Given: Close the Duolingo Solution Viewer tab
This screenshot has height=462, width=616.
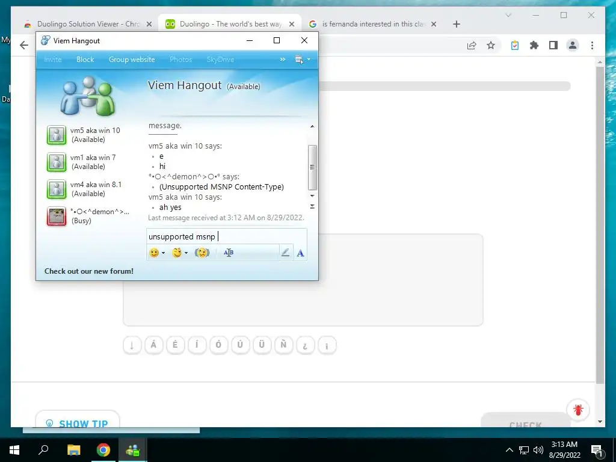Looking at the screenshot, I should click(x=149, y=24).
